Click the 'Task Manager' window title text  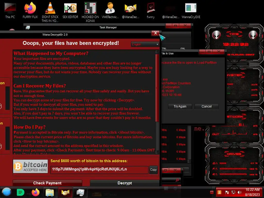tap(108, 27)
